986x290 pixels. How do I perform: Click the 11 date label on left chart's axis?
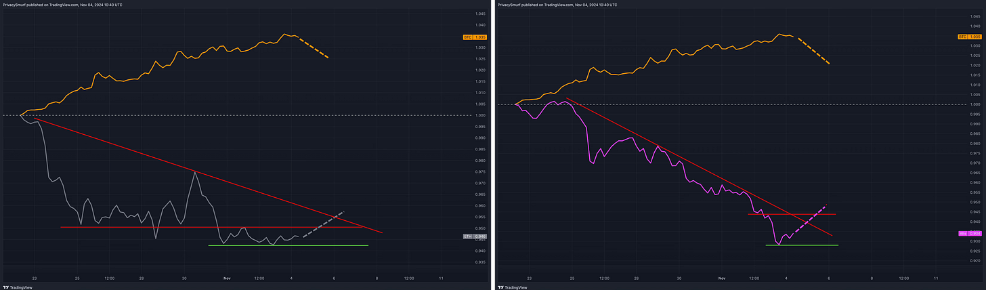(x=441, y=278)
